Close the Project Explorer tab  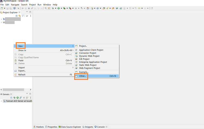point(19,12)
